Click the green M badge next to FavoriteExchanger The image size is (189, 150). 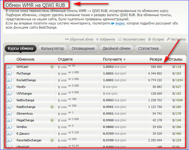[52, 140]
